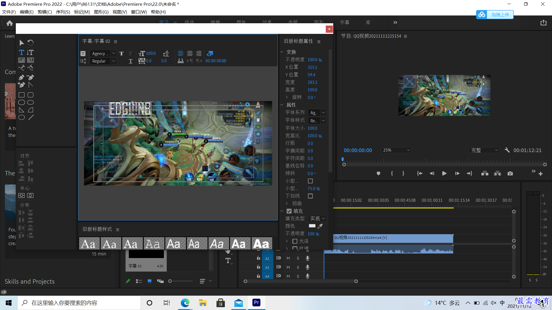Open the 序列(S) menu
552x310 pixels.
click(63, 12)
